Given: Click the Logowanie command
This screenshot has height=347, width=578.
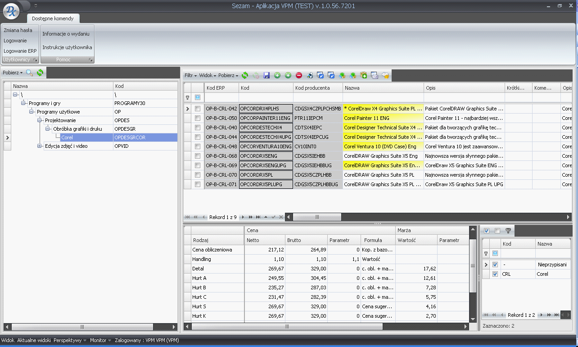Looking at the screenshot, I should pos(15,41).
